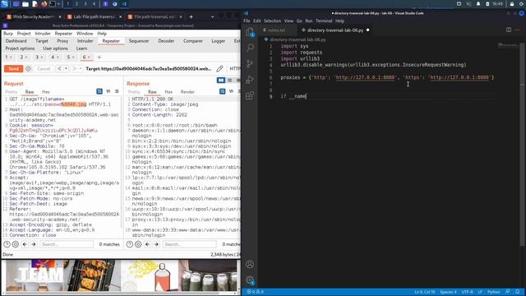This screenshot has height=296, width=526.
Task: Open Burp Intruder tool tab
Action: point(85,41)
